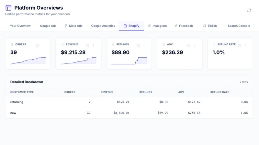This screenshot has height=145, width=259.
Task: Click the AOV card drag handle
Action: pyautogui.click(x=164, y=44)
